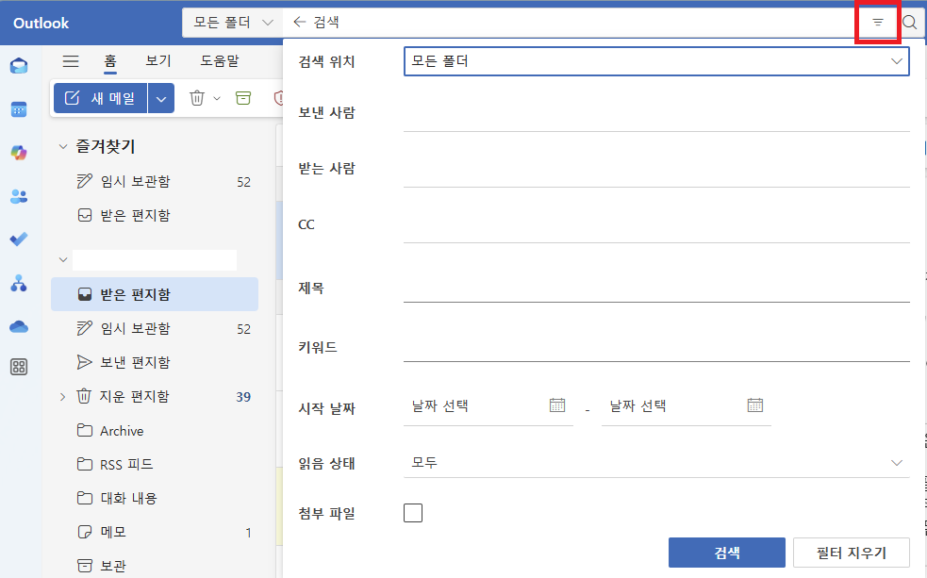Open the 읽음 상태 read status dropdown
This screenshot has height=578, width=927.
656,462
